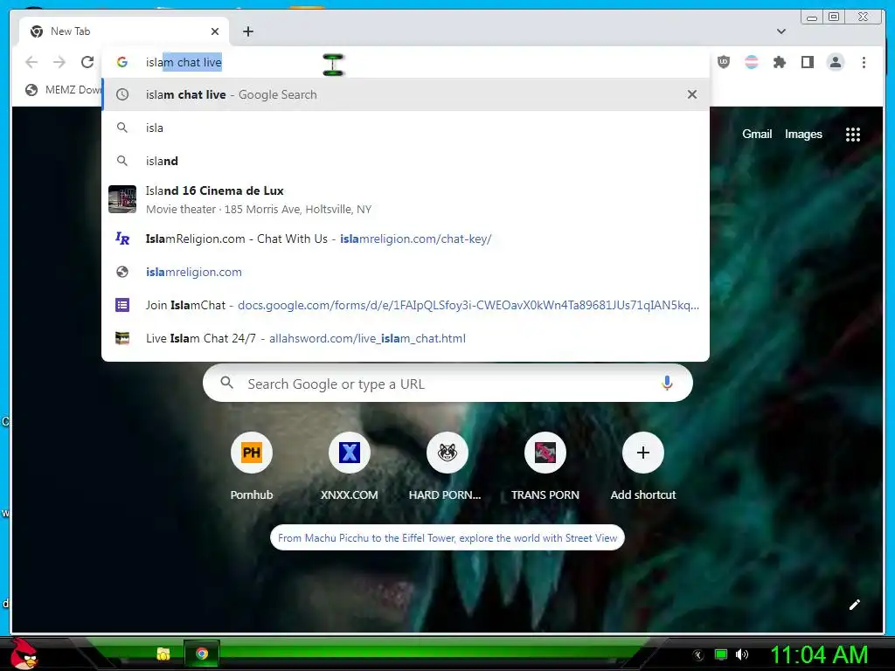895x671 pixels.
Task: Go forward with the right arrow button
Action: coord(59,62)
